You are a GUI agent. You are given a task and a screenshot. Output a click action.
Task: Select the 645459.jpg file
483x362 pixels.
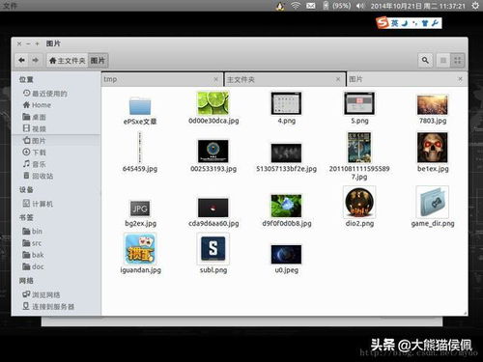pos(140,148)
